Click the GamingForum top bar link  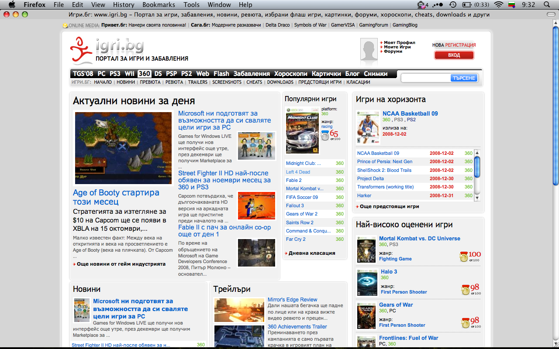373,25
